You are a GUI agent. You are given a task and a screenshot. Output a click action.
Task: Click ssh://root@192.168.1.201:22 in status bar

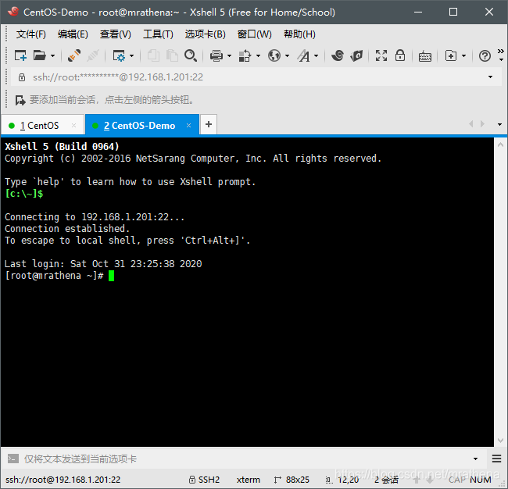point(63,480)
